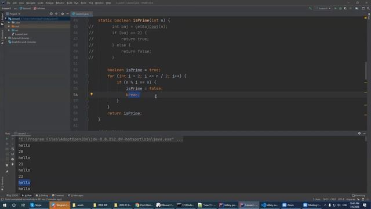The width and height of the screenshot is (371, 209).
Task: Open Project Structure icon in top toolbar
Action: (x=363, y=8)
